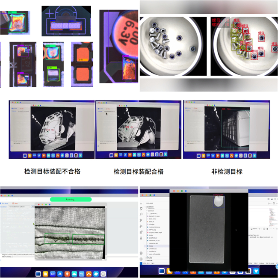Open the Search view in VS Code activity bar

coord(142,214)
